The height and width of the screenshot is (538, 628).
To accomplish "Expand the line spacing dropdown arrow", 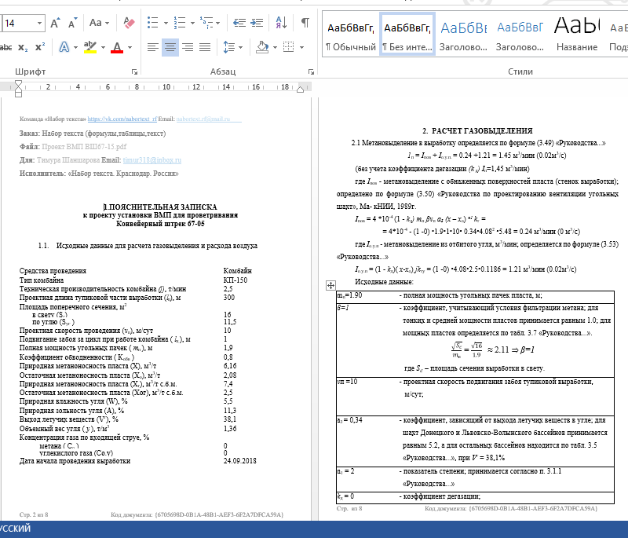I will (x=241, y=48).
